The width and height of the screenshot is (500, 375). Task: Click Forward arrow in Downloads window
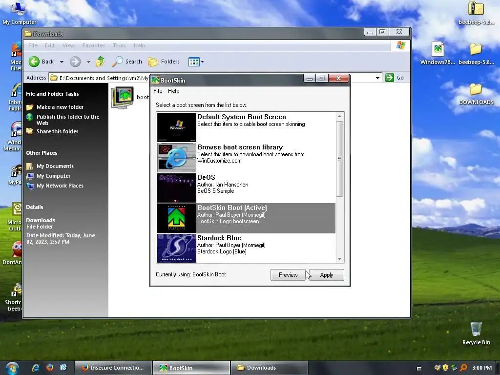75,62
